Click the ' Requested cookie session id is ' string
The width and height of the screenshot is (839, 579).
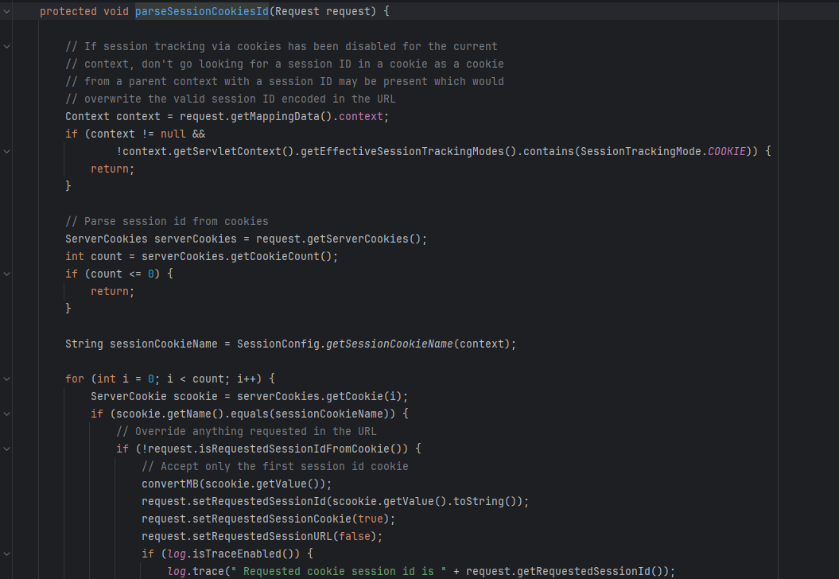tap(338, 572)
